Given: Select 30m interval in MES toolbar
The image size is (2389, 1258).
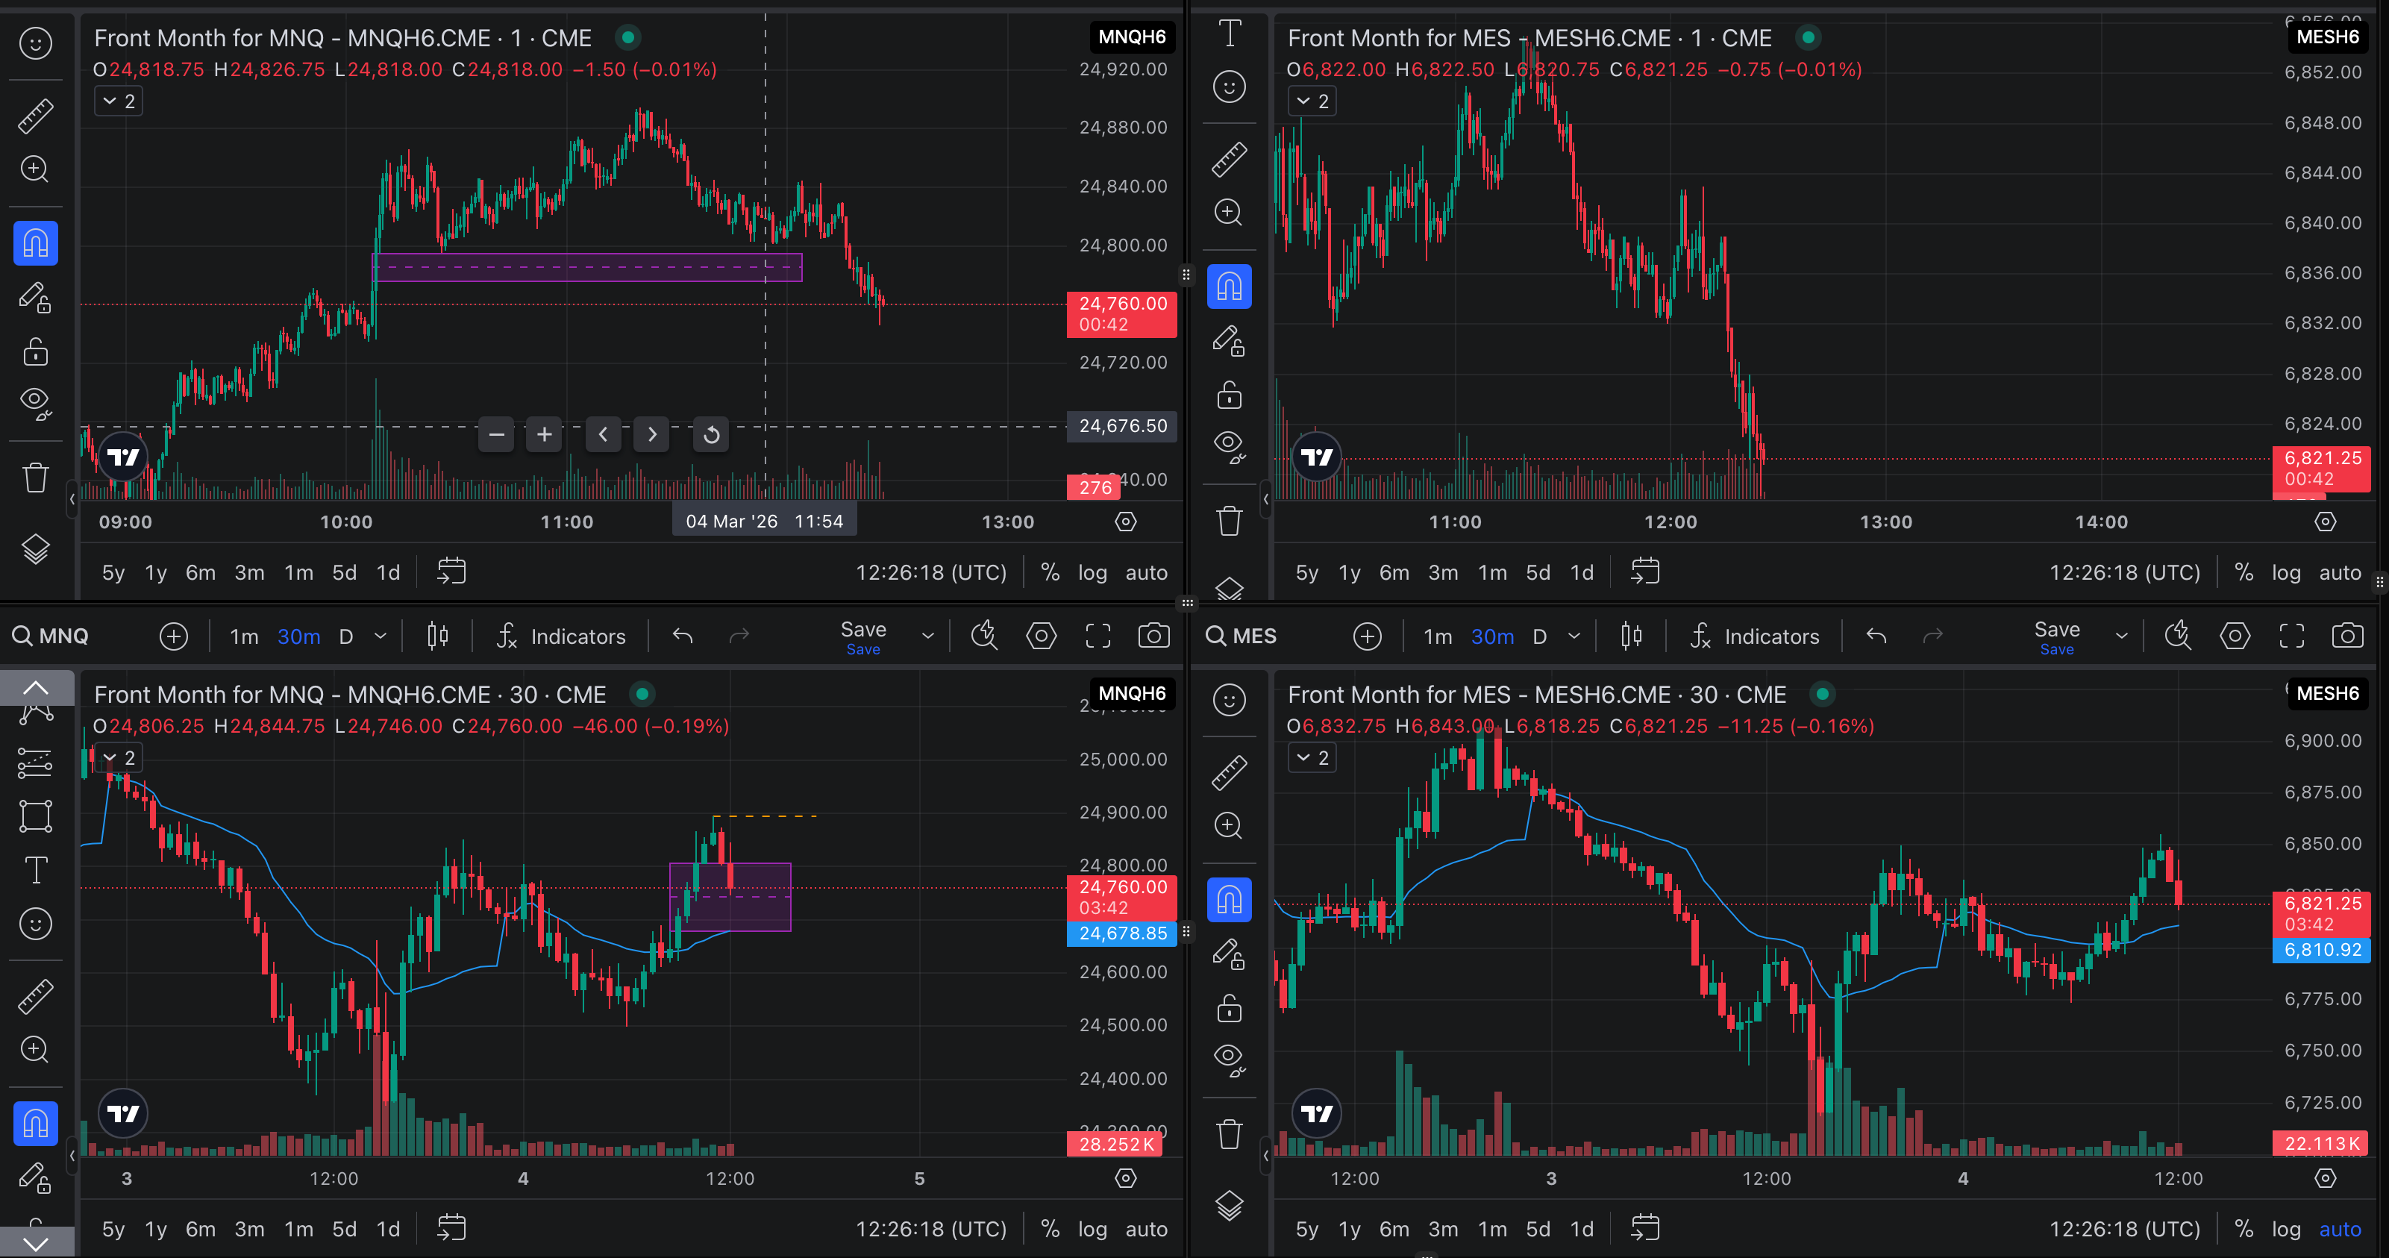Looking at the screenshot, I should click(x=1492, y=636).
